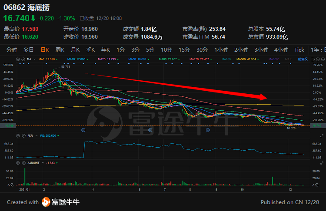
Task: Select the 周K weekly chart tab
Action: click(x=60, y=50)
